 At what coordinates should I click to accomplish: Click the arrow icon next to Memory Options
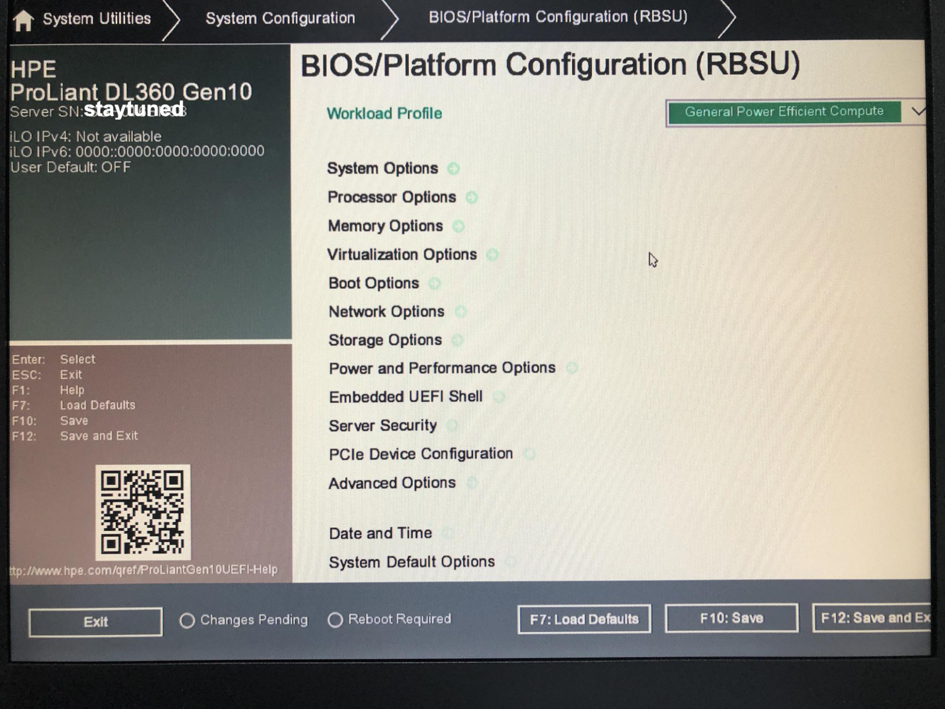[458, 226]
